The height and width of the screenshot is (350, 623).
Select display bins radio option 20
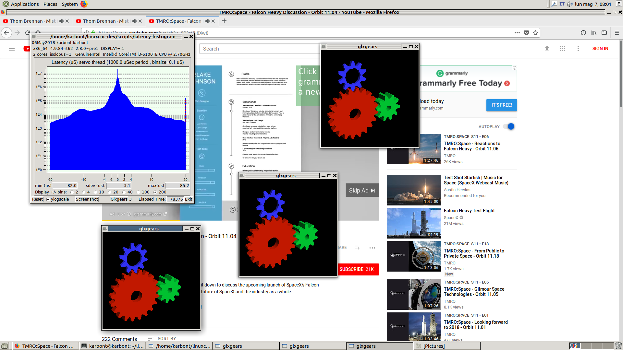coord(110,192)
